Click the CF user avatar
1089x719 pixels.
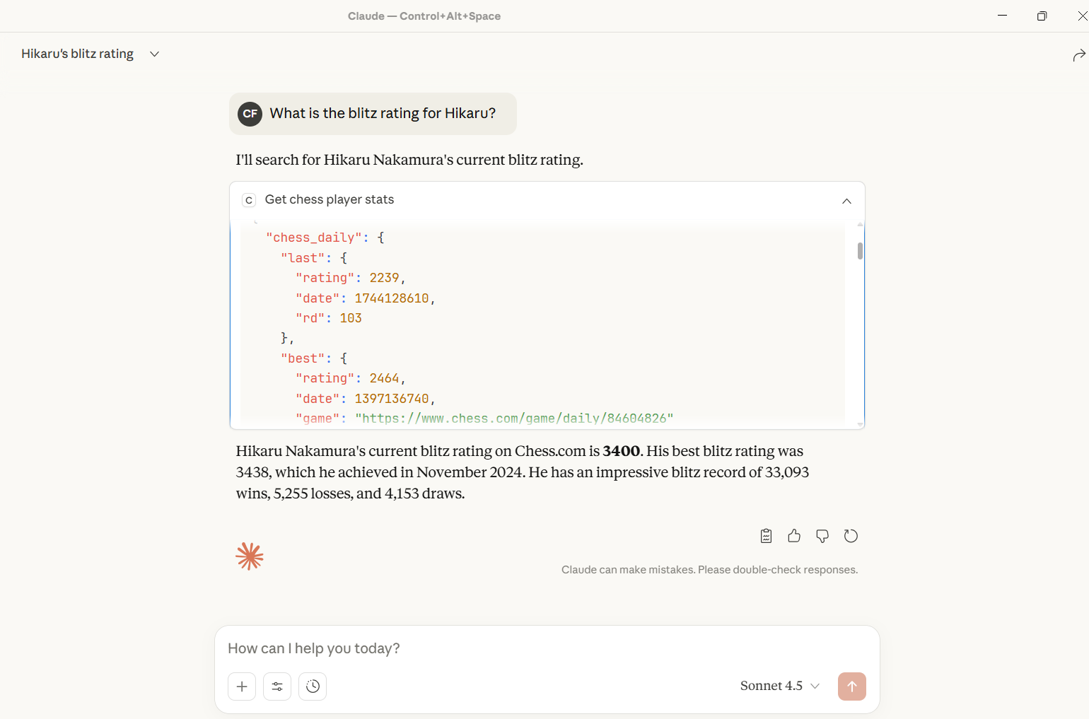[250, 114]
